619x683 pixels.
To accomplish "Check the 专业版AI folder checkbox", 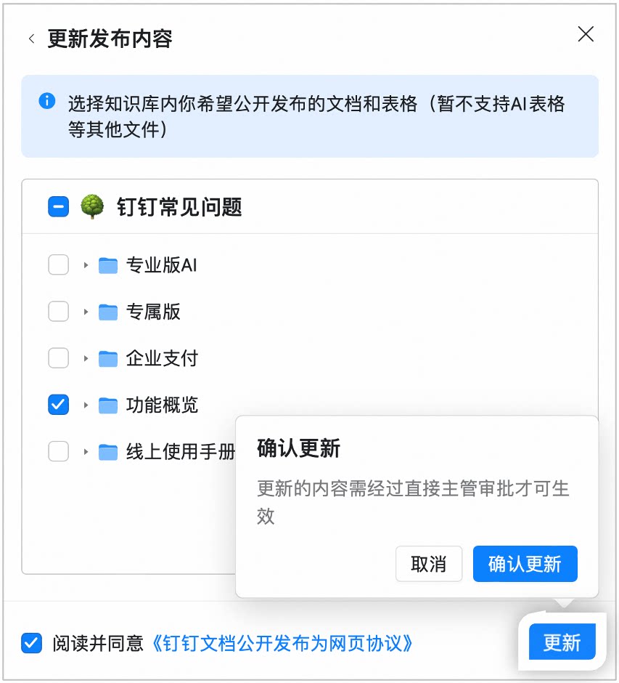I will (x=58, y=264).
